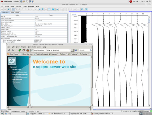Click the greyed printer icon at toolbar start
This screenshot has height=115, width=152.
point(2,9)
